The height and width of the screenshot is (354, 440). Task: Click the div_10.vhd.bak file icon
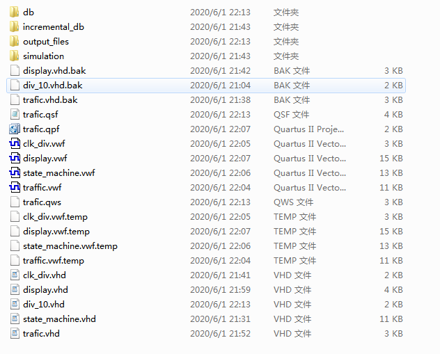pyautogui.click(x=15, y=85)
